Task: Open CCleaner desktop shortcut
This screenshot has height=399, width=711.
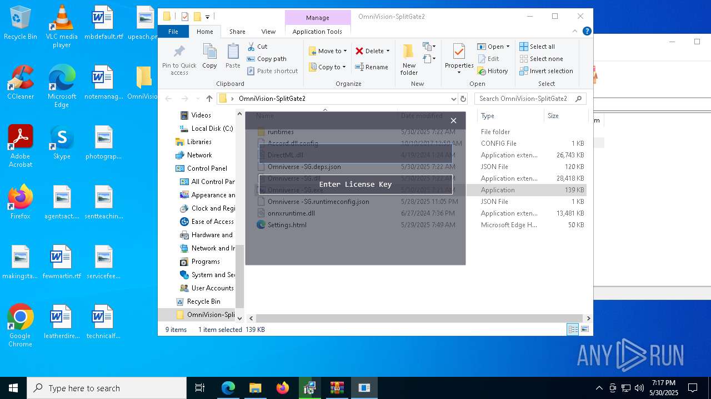Action: (21, 83)
